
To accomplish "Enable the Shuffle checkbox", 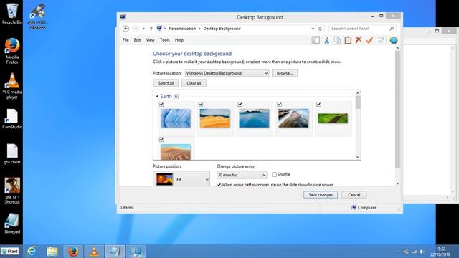I will [274, 174].
